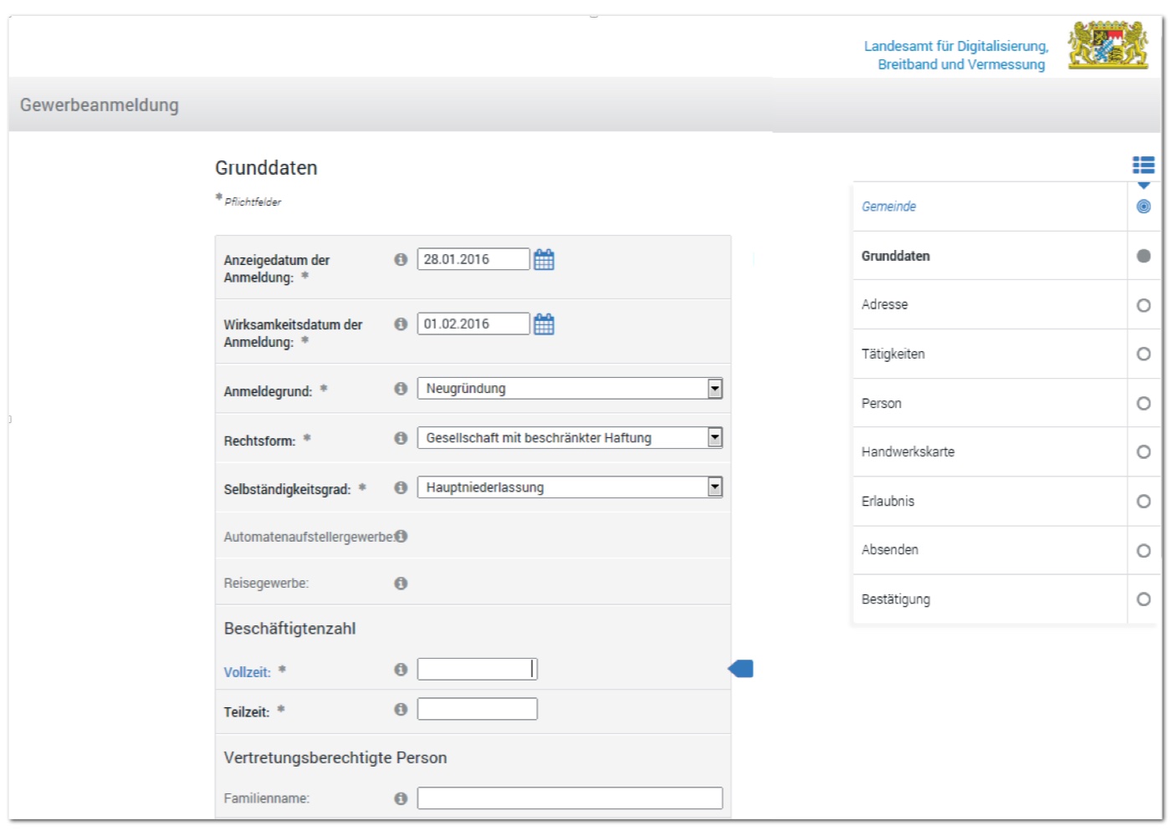Open calendar picker for Anzeigedatum
Screen dimensions: 1171x836
(544, 260)
